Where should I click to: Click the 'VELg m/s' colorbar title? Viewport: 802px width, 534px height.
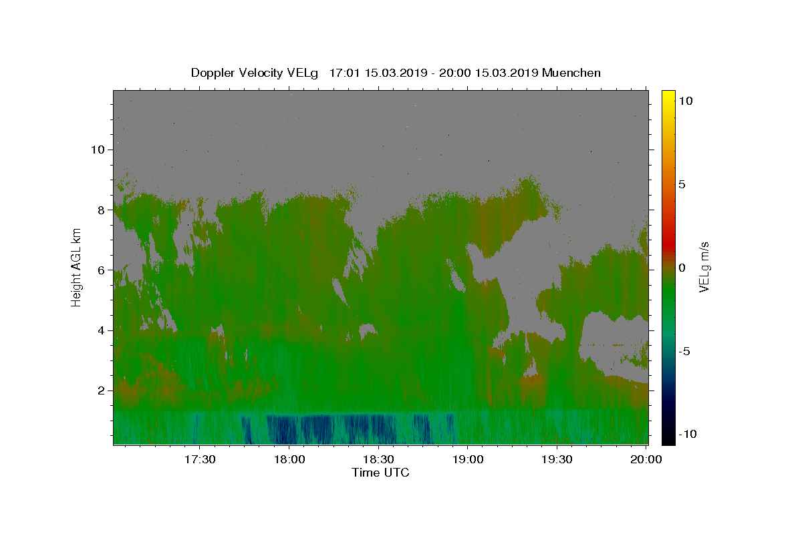point(705,267)
